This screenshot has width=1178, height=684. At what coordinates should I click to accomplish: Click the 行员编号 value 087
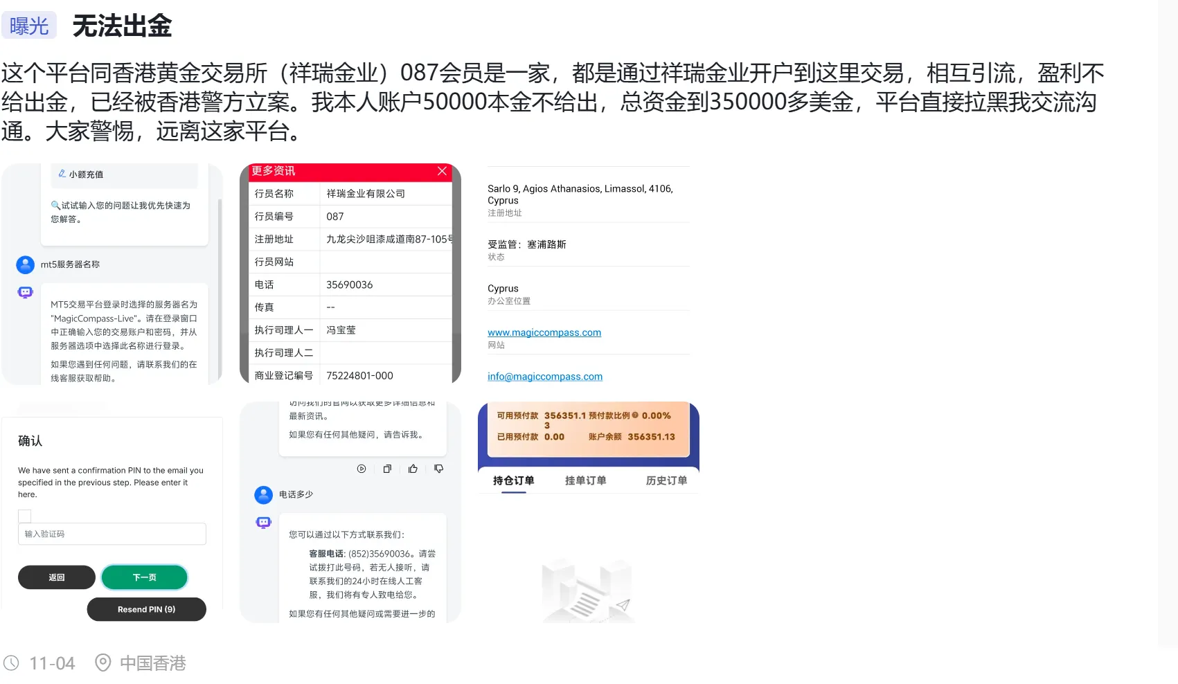point(335,217)
